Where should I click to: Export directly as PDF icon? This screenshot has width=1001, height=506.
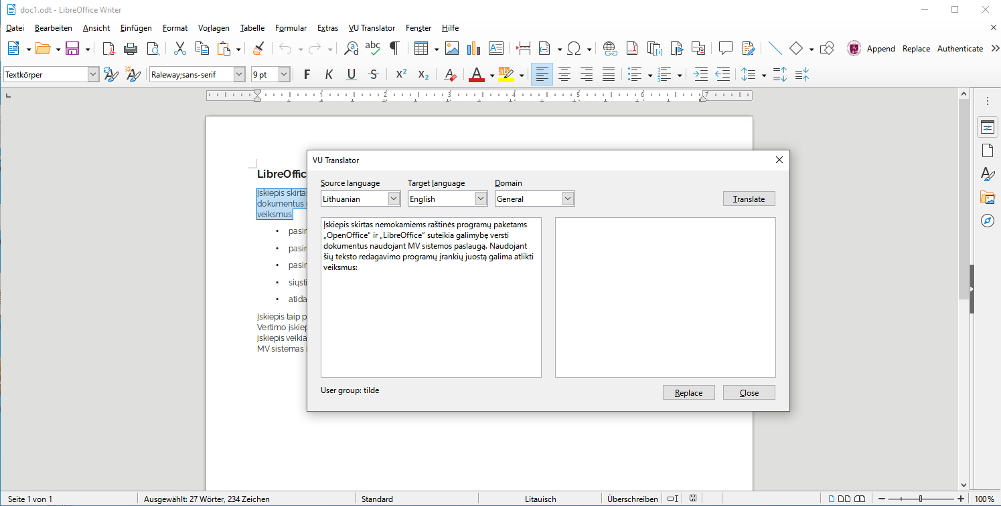point(108,48)
